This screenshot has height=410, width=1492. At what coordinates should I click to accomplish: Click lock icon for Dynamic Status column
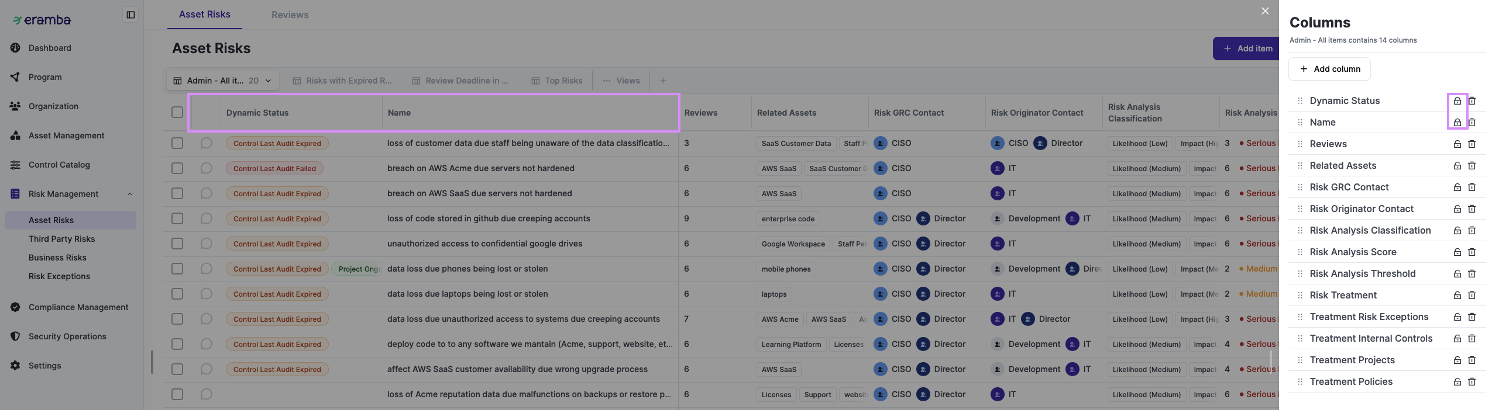click(1457, 101)
